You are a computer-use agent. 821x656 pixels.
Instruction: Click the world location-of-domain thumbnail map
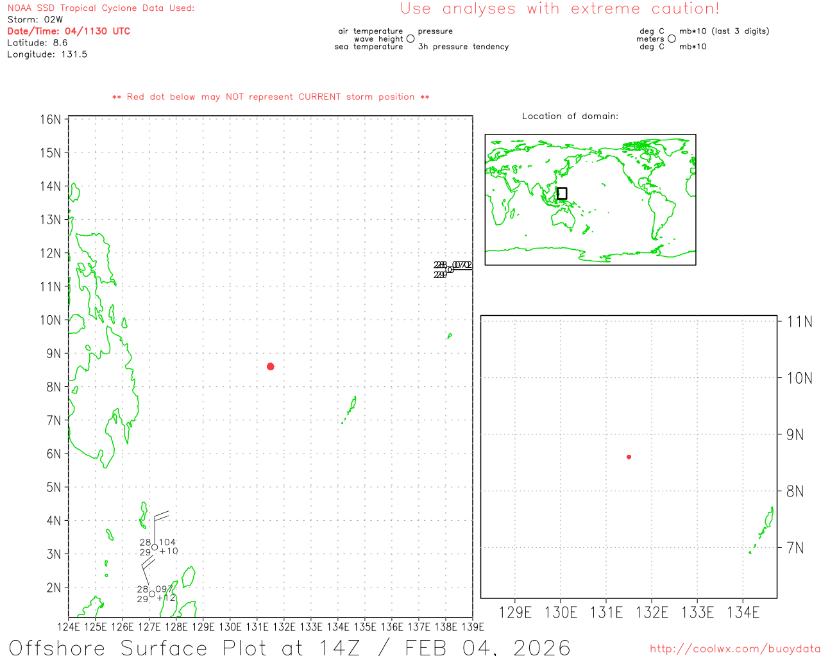point(590,200)
